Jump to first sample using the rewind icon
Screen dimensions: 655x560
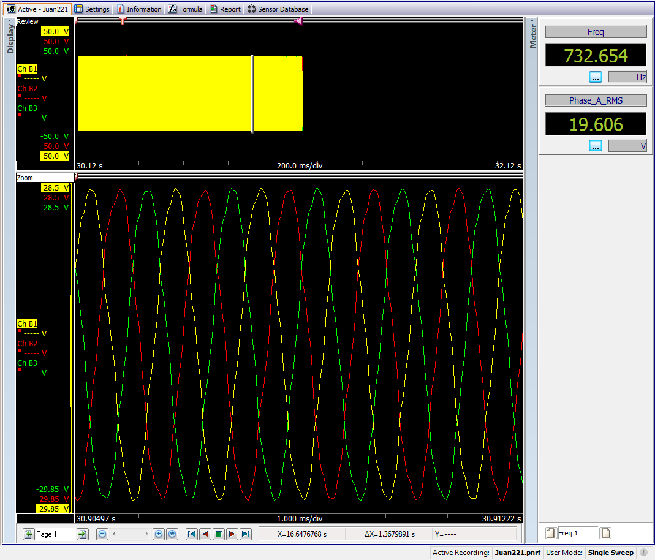pos(192,534)
